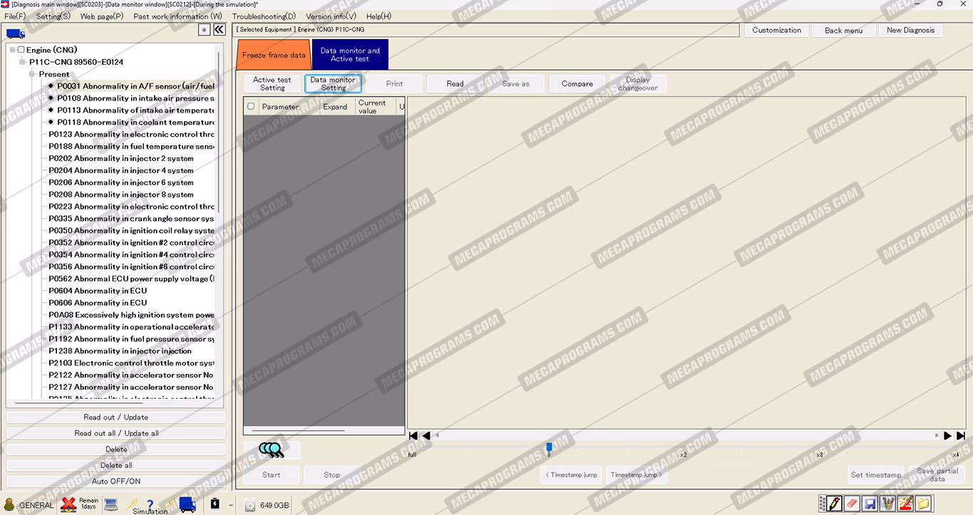973x515 pixels.
Task: Check the Parameter column header checkbox
Action: pyautogui.click(x=251, y=106)
